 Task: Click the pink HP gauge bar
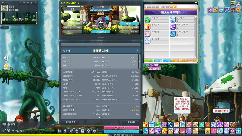click(x=122, y=128)
